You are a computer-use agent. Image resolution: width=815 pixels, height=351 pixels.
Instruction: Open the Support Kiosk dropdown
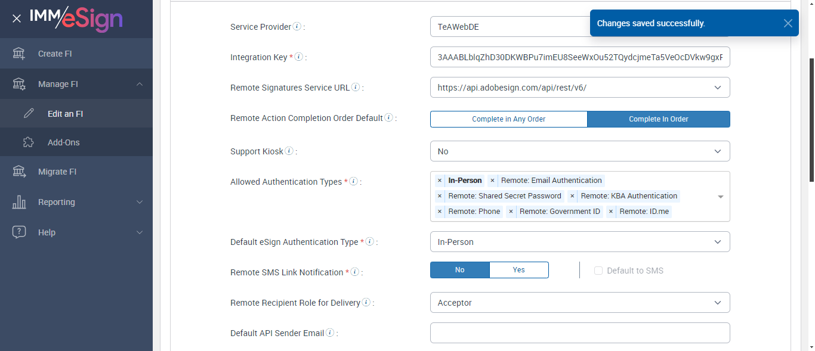[579, 151]
